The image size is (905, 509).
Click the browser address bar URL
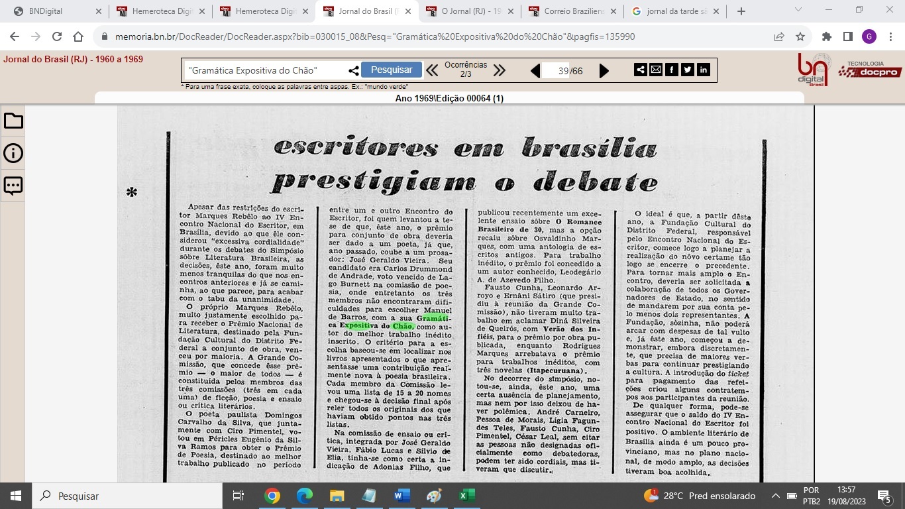point(375,36)
